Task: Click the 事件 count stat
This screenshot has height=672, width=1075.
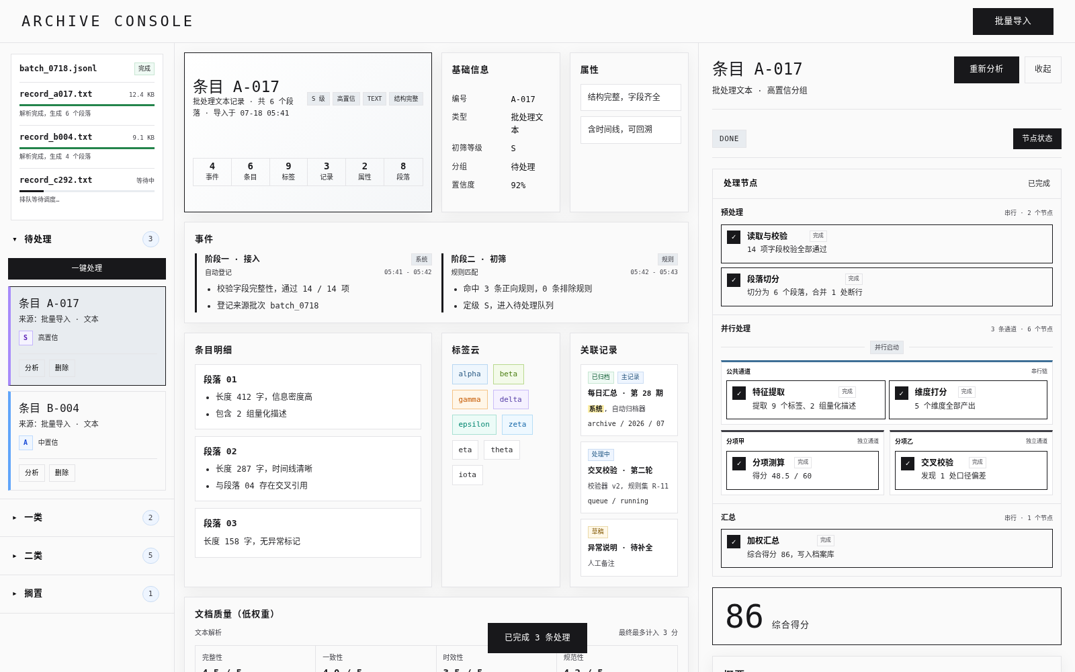Action: click(212, 171)
